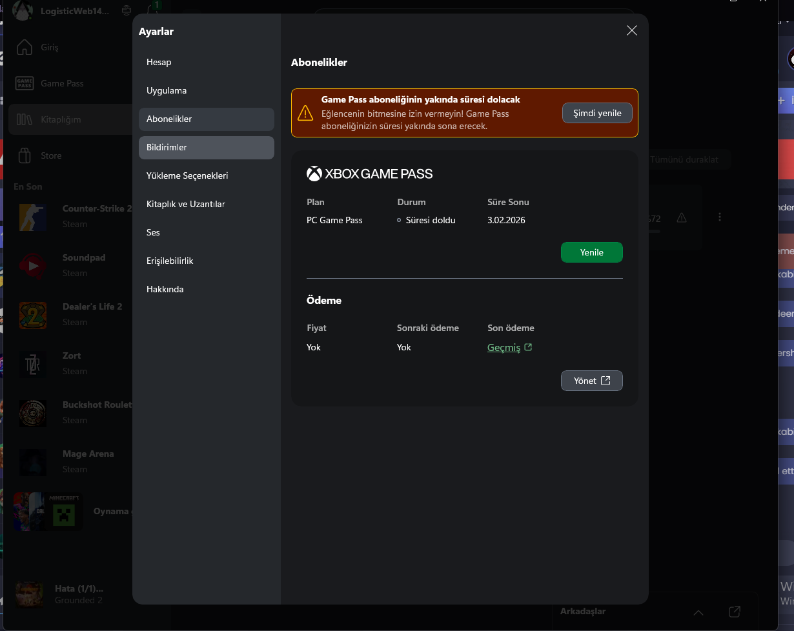
Task: Open the Uygulama settings section
Action: (x=207, y=90)
